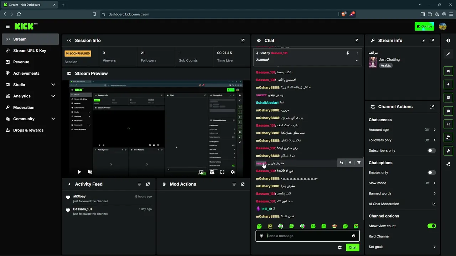The image size is (456, 256).
Task: Expand the Studio menu
Action: [30, 85]
